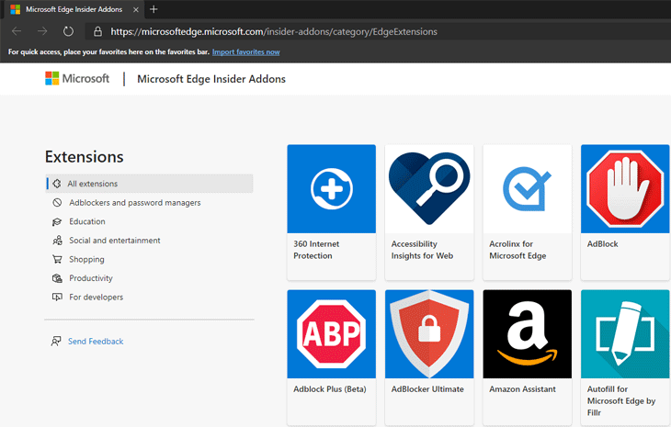
Task: Click the padlock site security icon
Action: click(97, 31)
